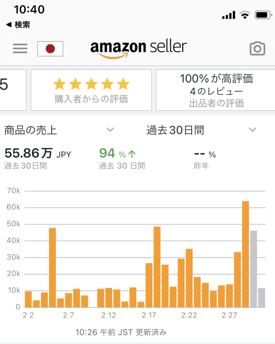Viewport: 275px width, 344px height.
Task: Tap the 55.86万 JPY sales total
Action: coord(38,153)
